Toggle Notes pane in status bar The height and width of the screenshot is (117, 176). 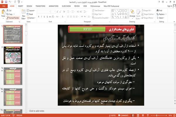click(112, 116)
